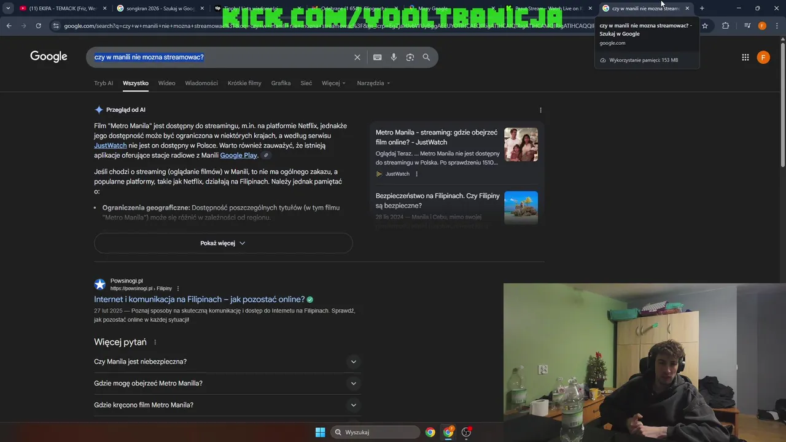Click the Metro Manila movie poster thumbnail

click(x=521, y=144)
